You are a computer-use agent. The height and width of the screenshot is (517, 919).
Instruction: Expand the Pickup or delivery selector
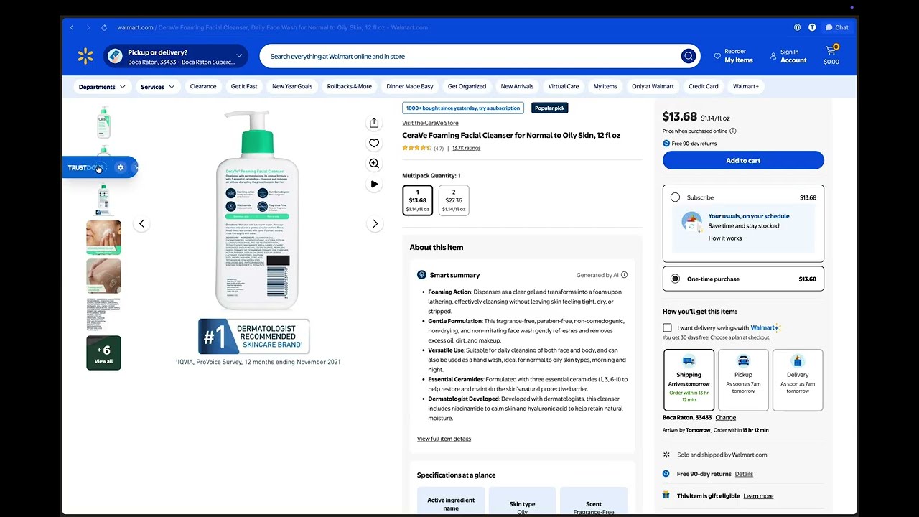[x=176, y=56]
